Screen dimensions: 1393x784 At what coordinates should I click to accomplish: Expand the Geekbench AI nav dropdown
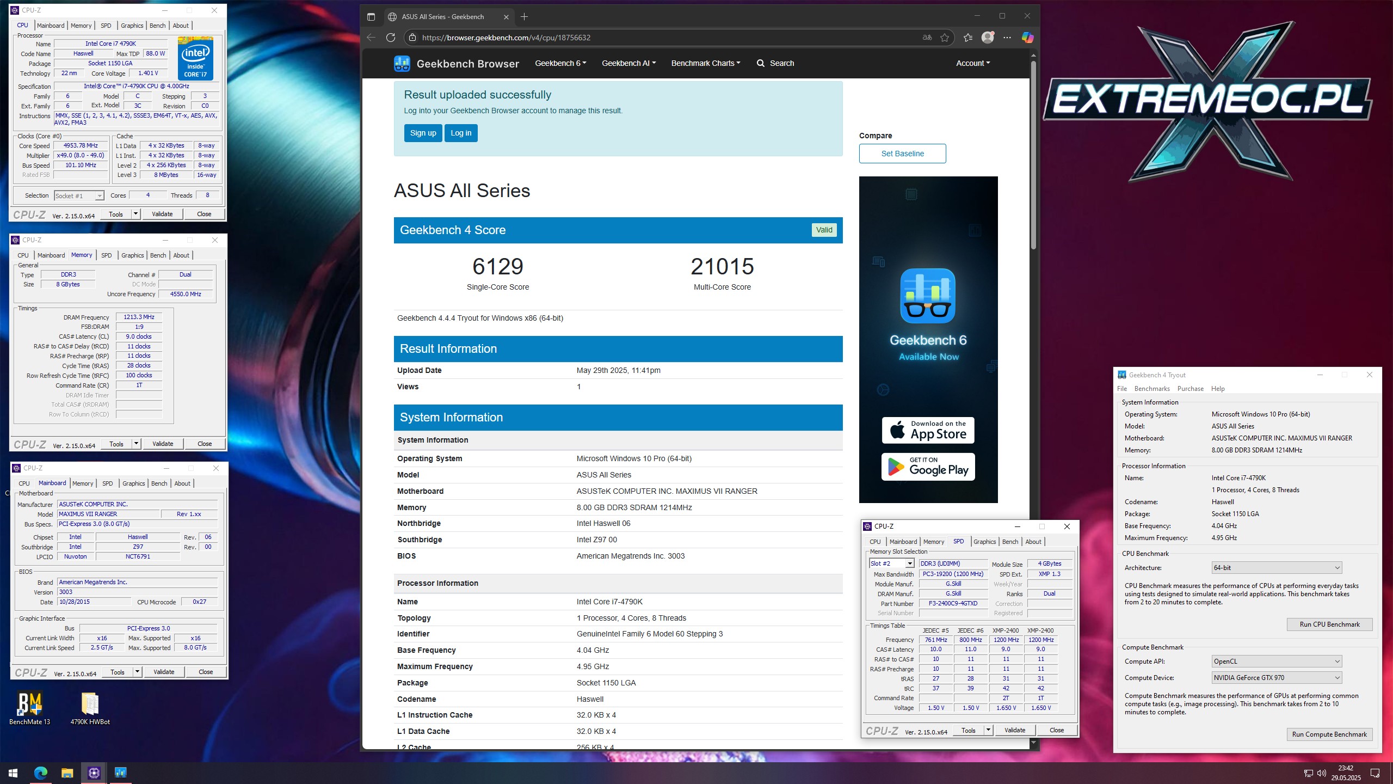tap(628, 63)
